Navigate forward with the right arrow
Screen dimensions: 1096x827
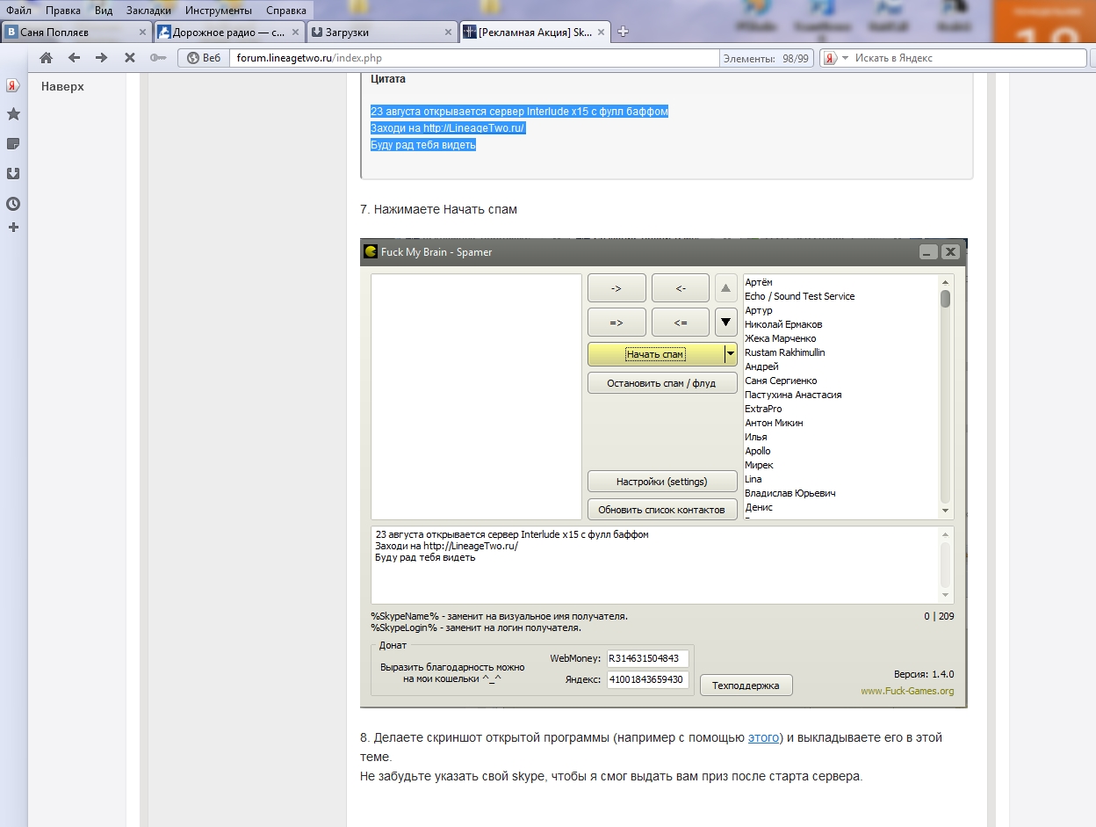tap(101, 58)
